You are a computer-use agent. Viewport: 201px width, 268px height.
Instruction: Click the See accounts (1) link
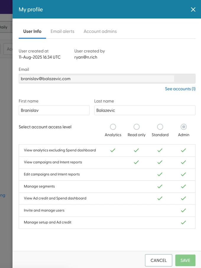[180, 89]
